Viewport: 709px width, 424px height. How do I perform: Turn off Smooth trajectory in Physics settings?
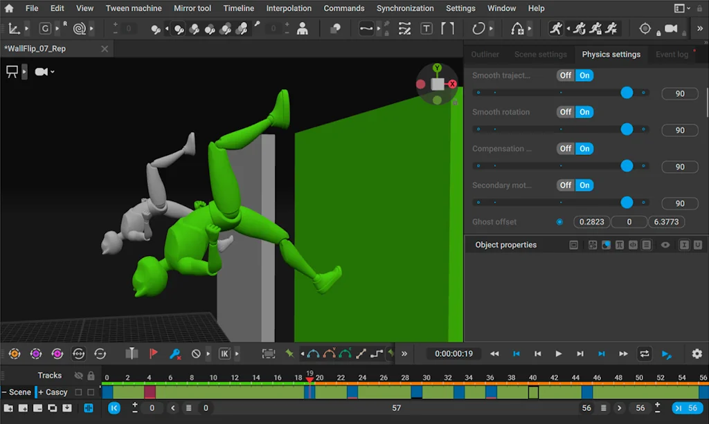point(566,75)
